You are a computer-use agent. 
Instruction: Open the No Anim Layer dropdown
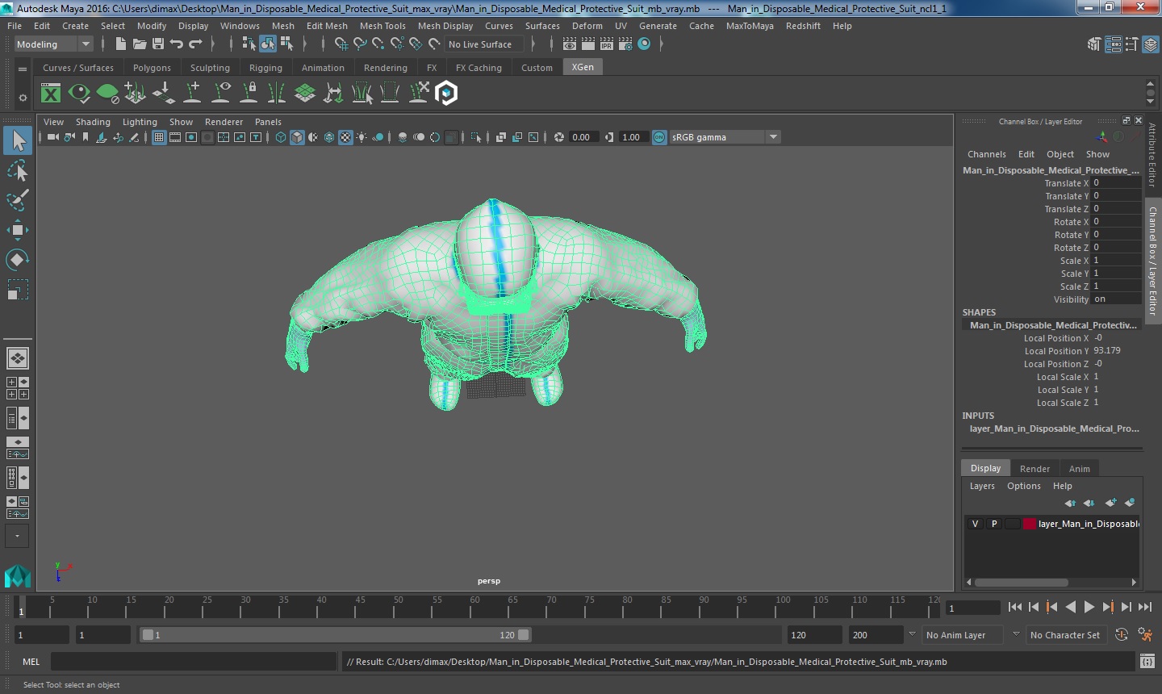[962, 635]
